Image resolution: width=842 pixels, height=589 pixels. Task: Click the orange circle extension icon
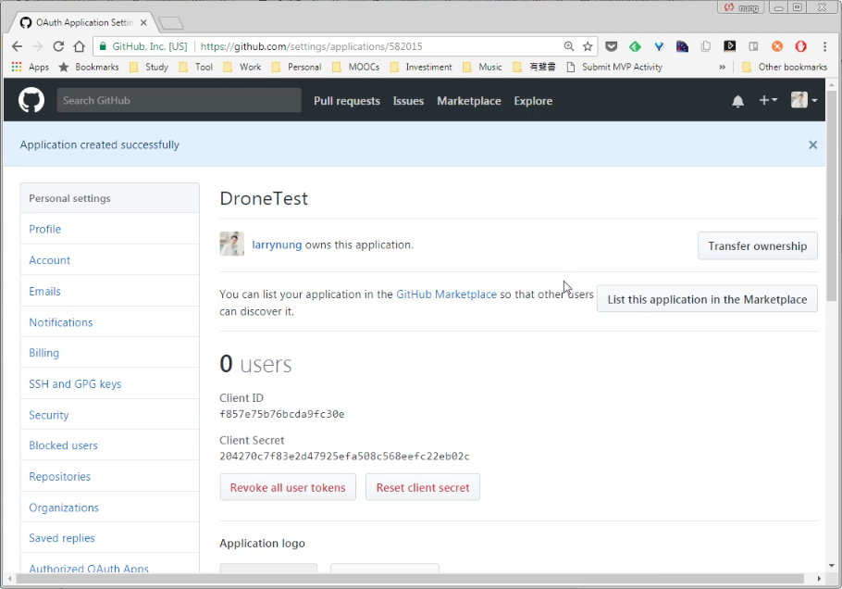(x=777, y=46)
